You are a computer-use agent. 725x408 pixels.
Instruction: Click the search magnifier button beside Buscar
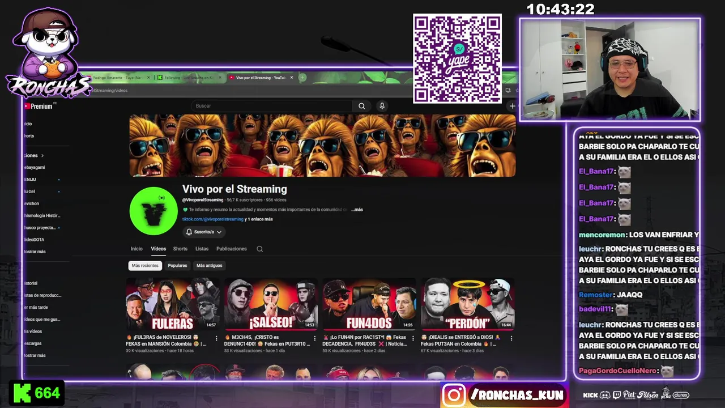pos(361,106)
